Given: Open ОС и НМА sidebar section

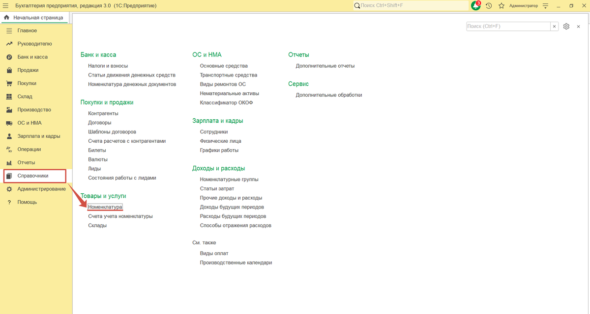Looking at the screenshot, I should [x=29, y=123].
